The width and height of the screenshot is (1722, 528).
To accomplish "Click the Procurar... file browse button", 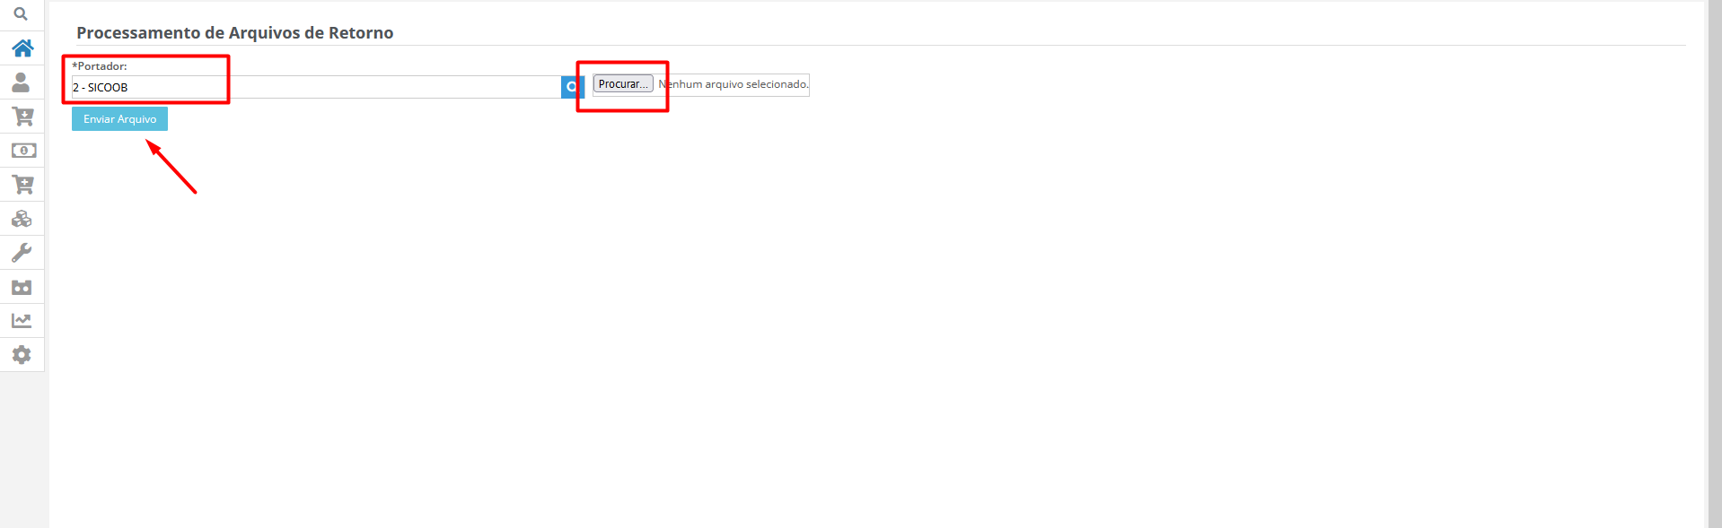I will (x=623, y=84).
